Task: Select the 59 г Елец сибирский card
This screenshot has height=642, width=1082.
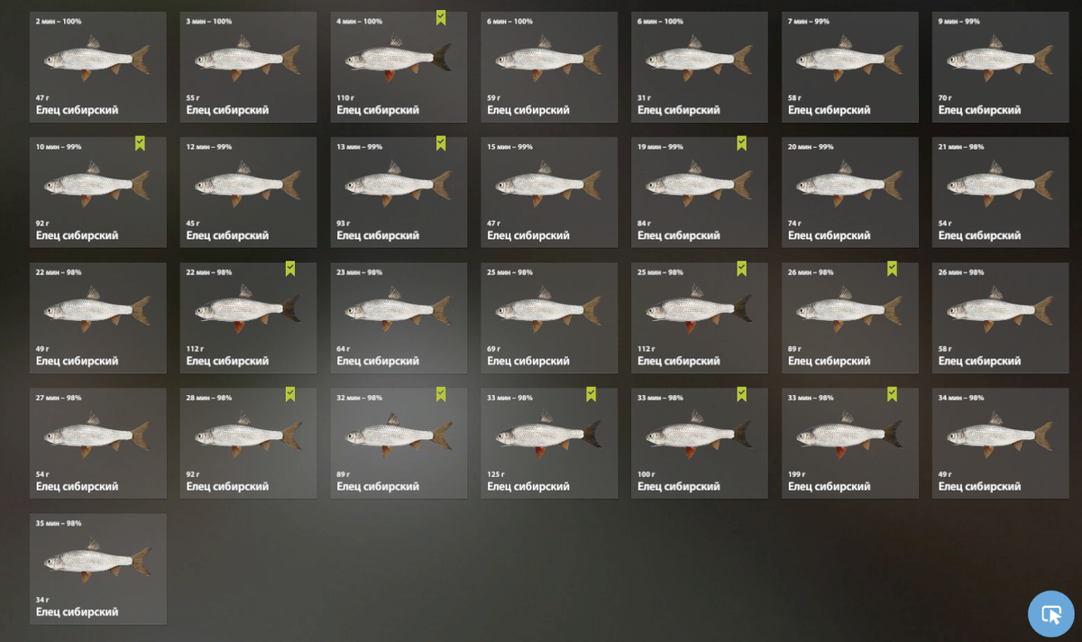Action: [x=549, y=67]
